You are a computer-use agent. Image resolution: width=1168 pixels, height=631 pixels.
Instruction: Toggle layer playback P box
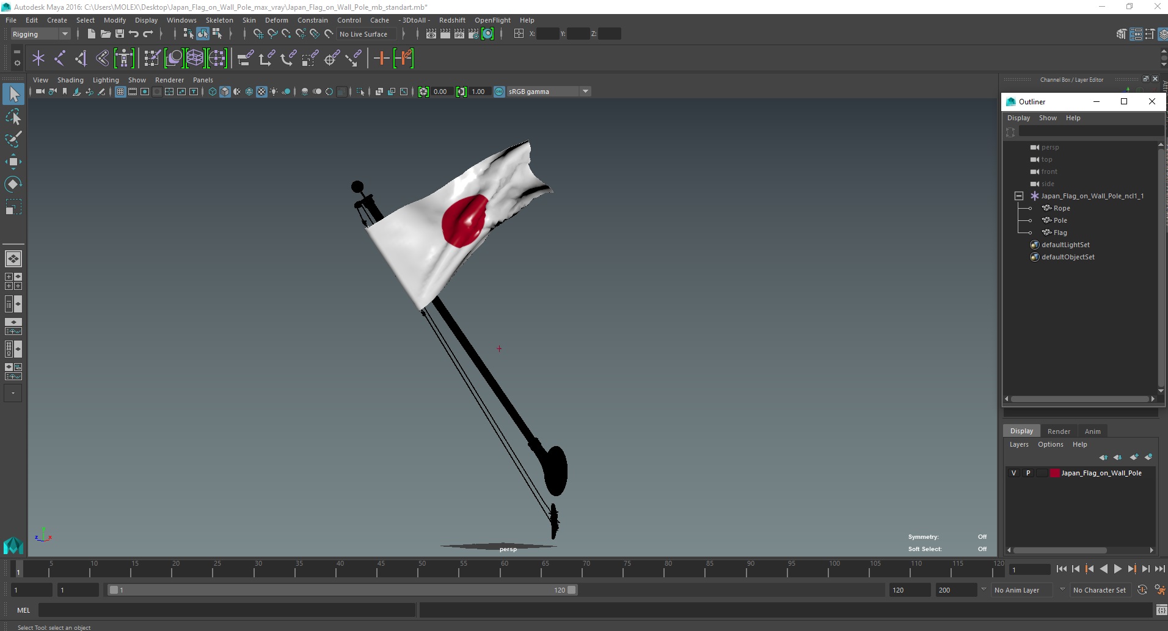point(1028,473)
